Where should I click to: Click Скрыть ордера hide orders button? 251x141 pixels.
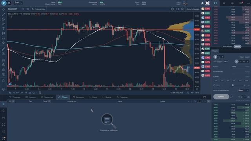coord(193,9)
